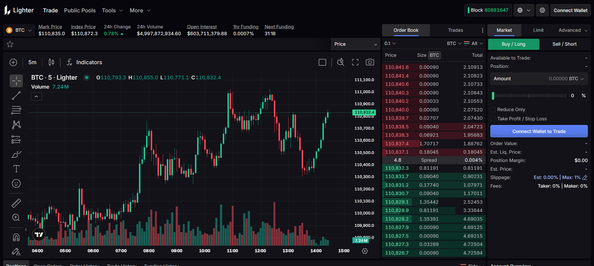Viewport: 594px width, 266px height.
Task: Change the 0.1 price grouping dropdown
Action: pos(390,44)
